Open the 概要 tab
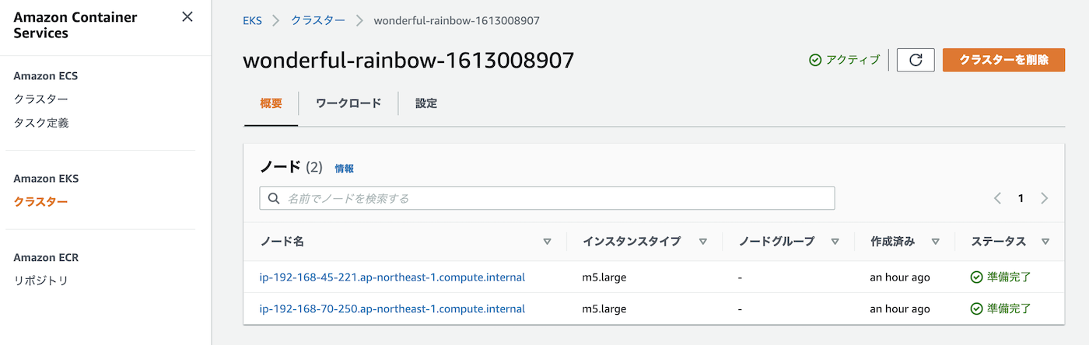Viewport: 1089px width, 345px height. 271,103
